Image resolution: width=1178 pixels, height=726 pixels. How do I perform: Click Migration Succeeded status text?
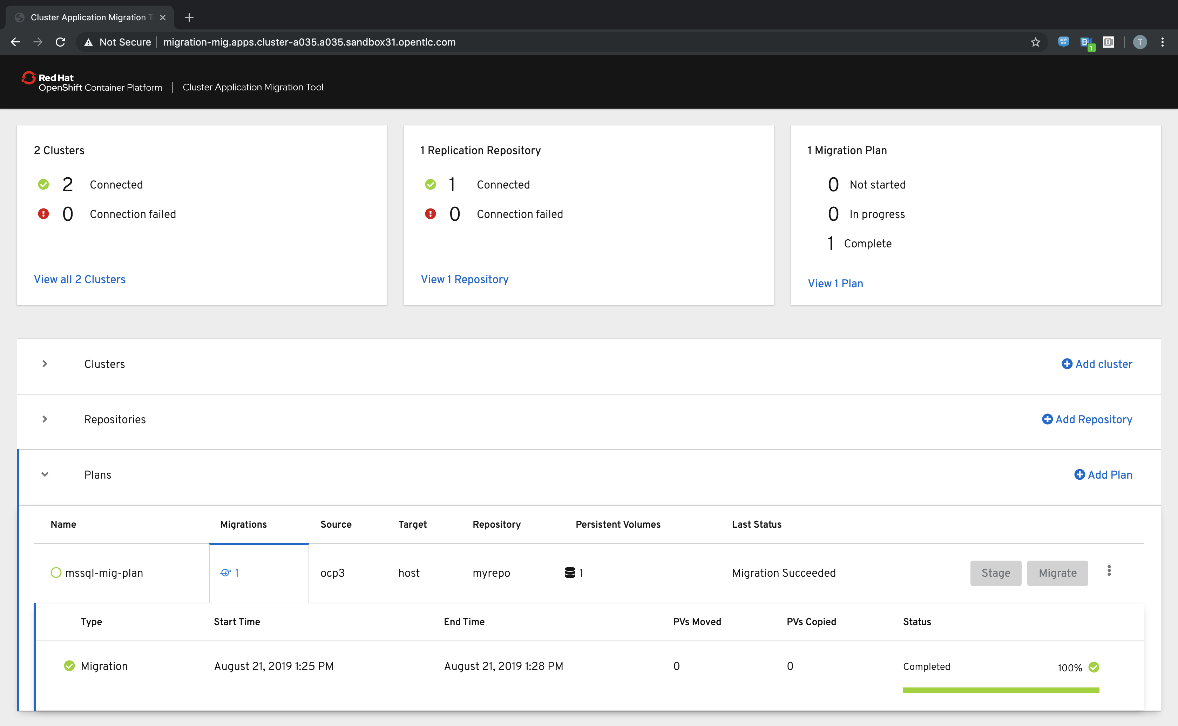(x=784, y=573)
